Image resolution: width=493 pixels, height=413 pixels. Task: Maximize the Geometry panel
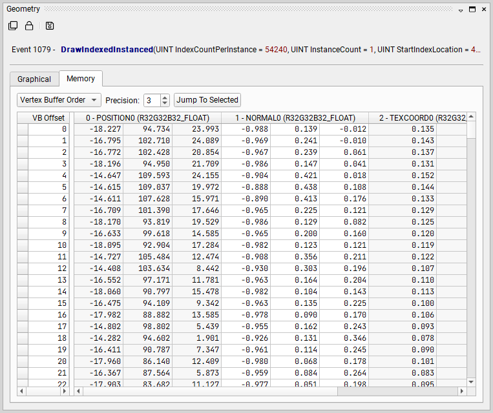[x=472, y=10]
